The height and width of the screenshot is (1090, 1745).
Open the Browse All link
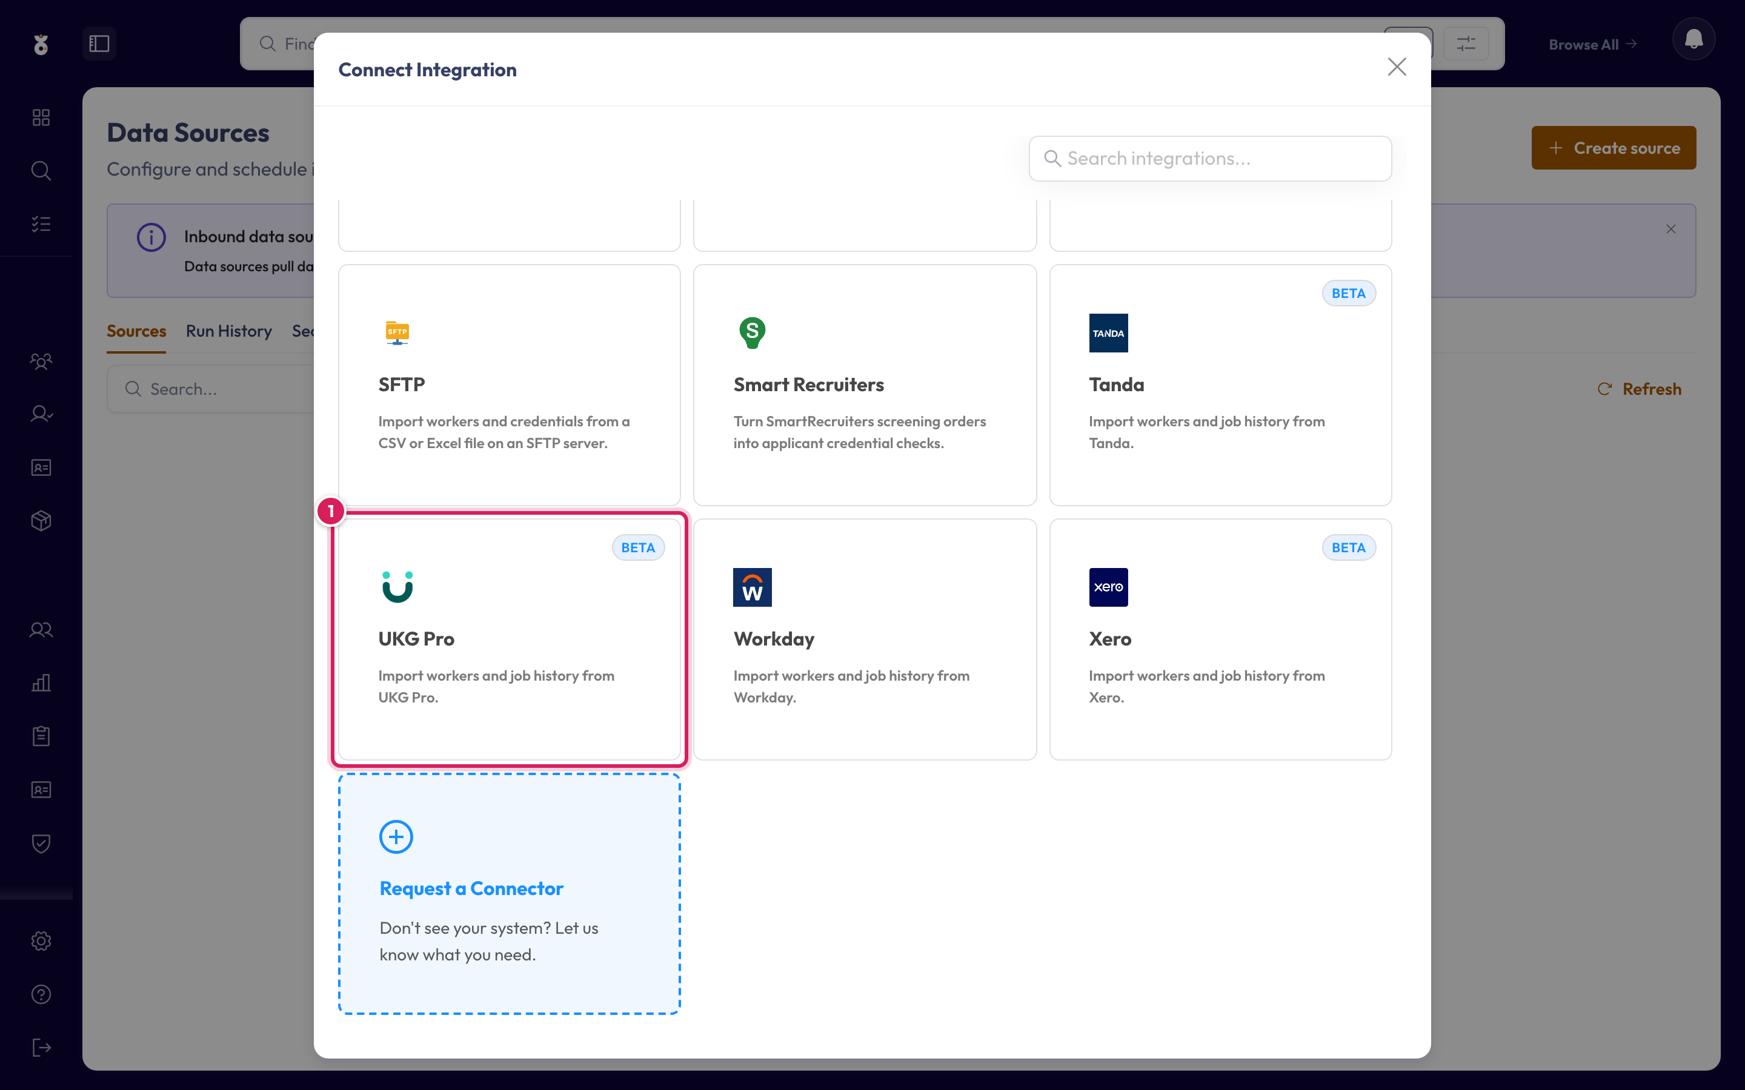1592,45
